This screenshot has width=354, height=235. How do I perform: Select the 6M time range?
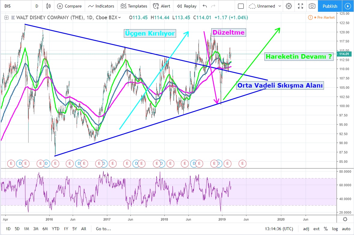click(45, 229)
